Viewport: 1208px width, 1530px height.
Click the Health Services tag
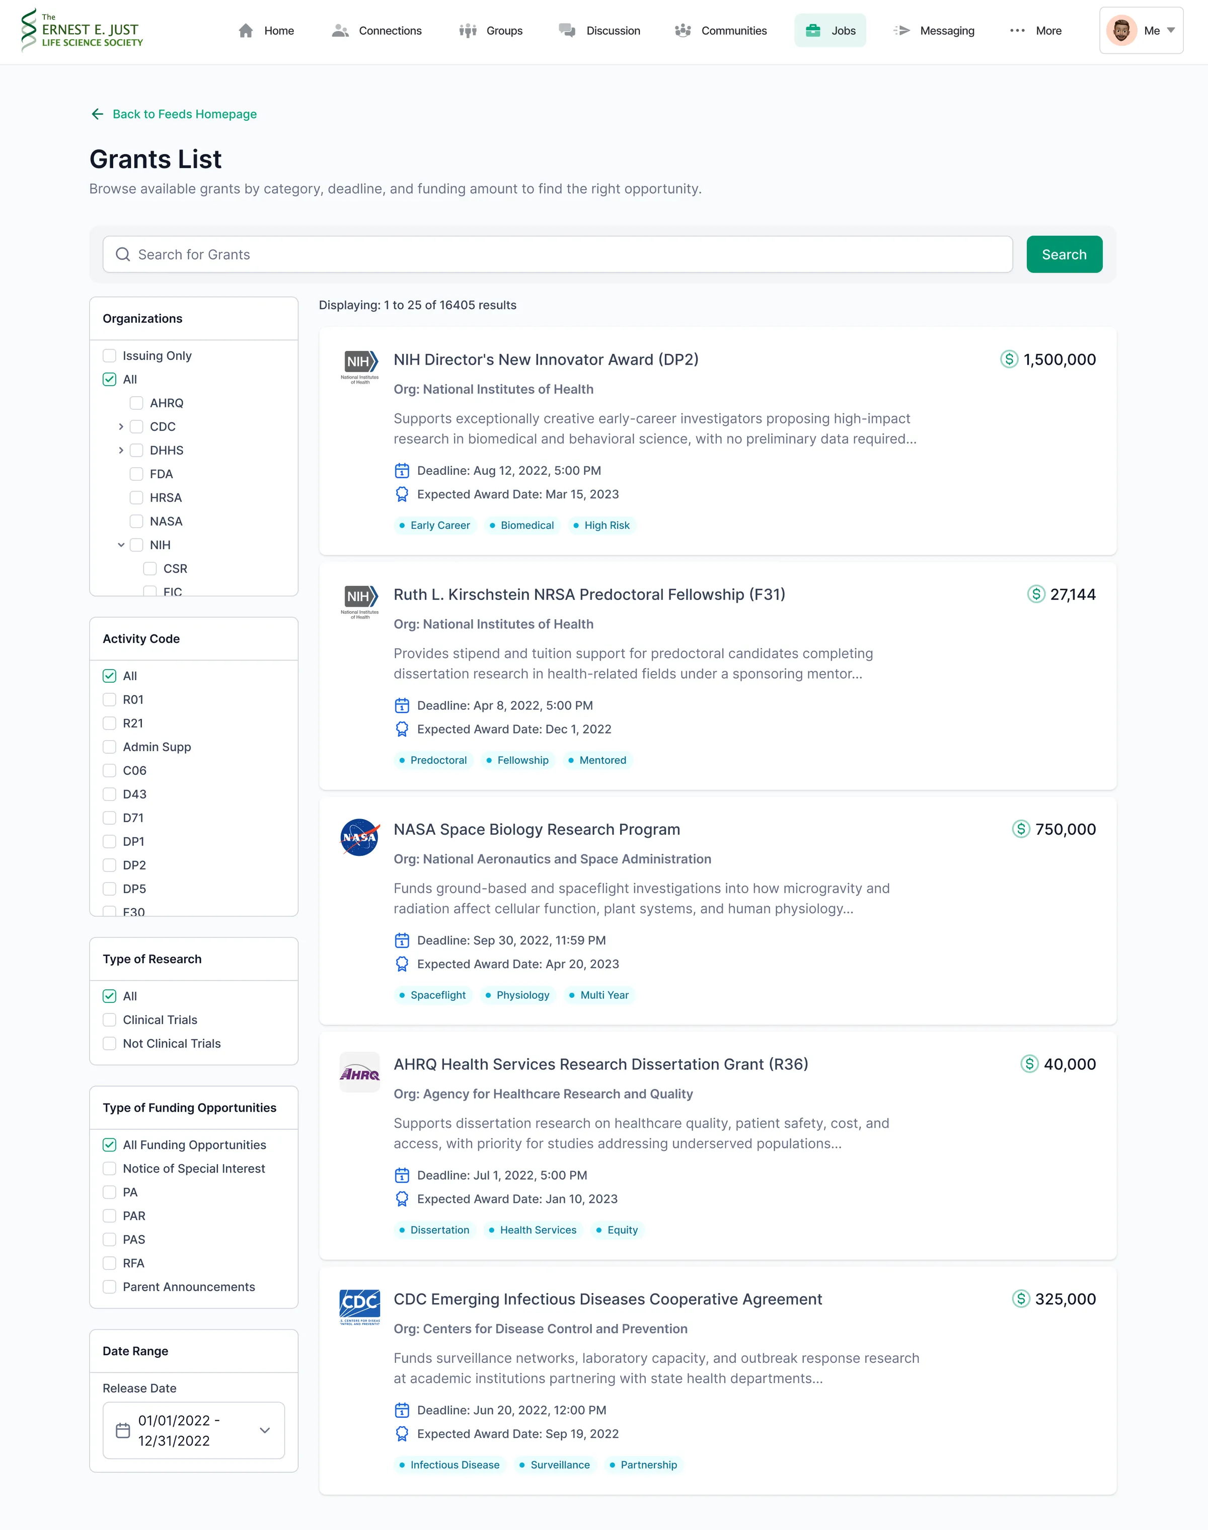click(x=533, y=1230)
